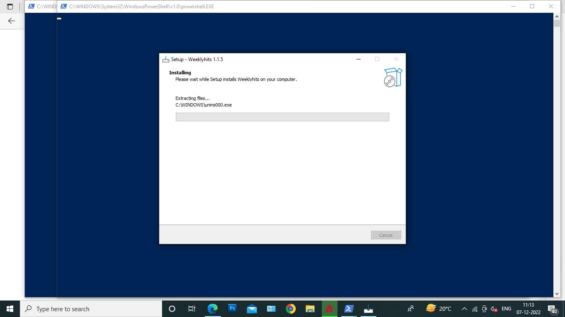
Task: Open File Explorer from the taskbar
Action: pyautogui.click(x=310, y=309)
